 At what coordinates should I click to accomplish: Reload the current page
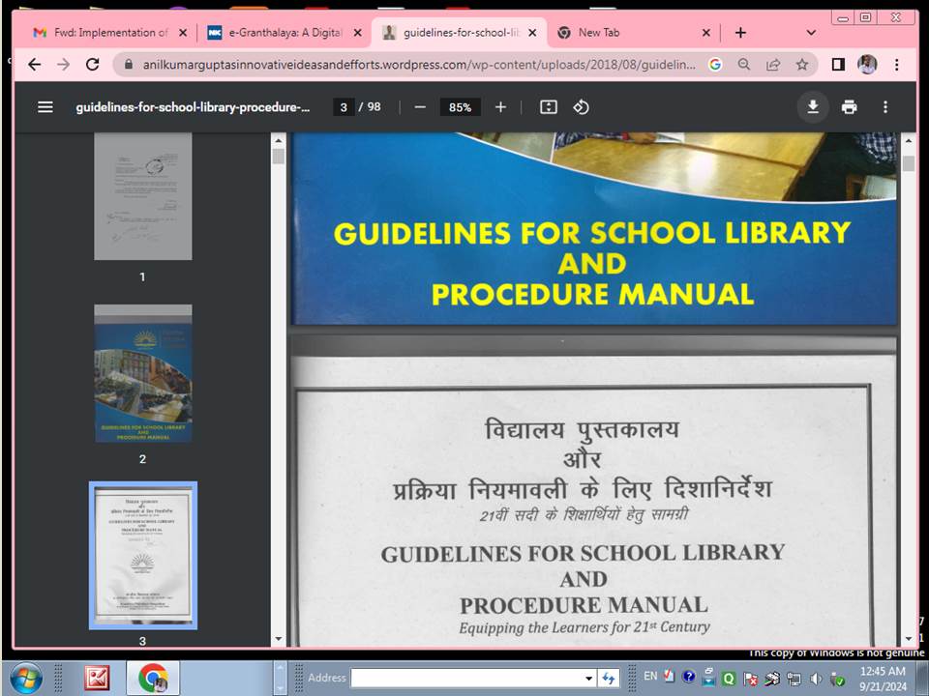tap(93, 65)
